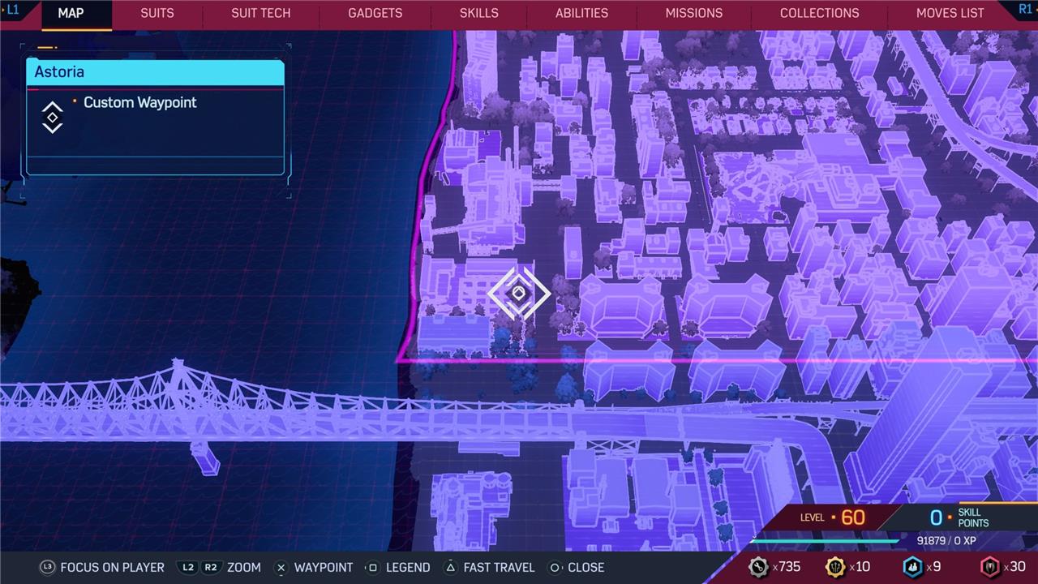Click the R2 zoom in button

[x=210, y=568]
